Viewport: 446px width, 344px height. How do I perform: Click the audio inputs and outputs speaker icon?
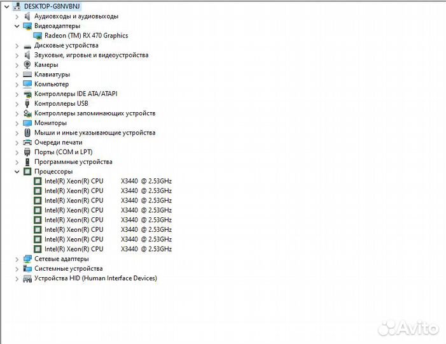click(27, 16)
